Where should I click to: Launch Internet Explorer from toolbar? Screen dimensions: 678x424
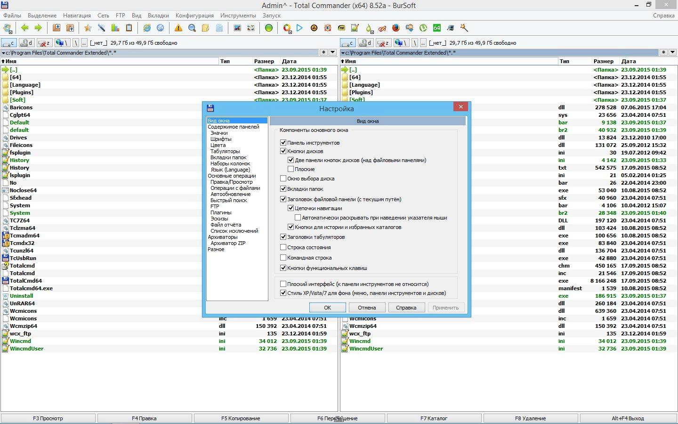(147, 28)
